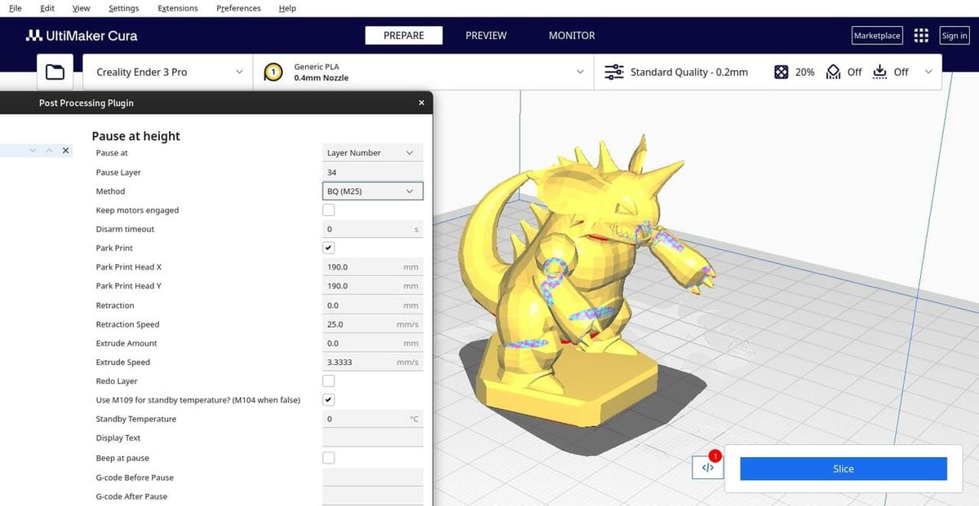The height and width of the screenshot is (506, 979).
Task: Move script up with chevron arrow
Action: (49, 151)
